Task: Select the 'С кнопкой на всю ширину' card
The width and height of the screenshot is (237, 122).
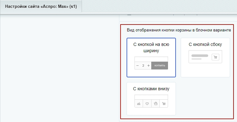Action: [x=151, y=58]
